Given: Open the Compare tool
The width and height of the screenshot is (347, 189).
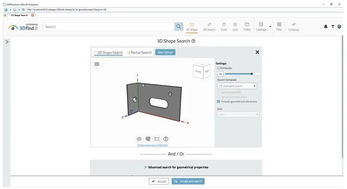Looking at the screenshot, I should pos(294,27).
